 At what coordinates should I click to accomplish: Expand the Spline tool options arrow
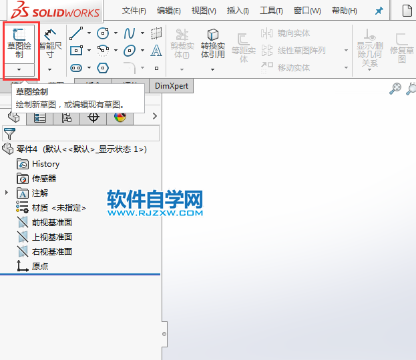point(143,33)
